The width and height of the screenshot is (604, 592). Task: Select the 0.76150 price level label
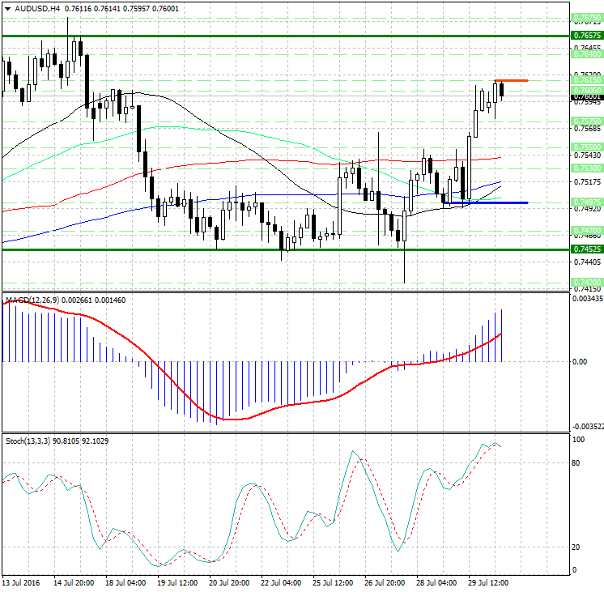(587, 80)
